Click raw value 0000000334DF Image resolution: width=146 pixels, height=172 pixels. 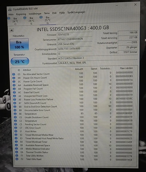click(x=124, y=142)
